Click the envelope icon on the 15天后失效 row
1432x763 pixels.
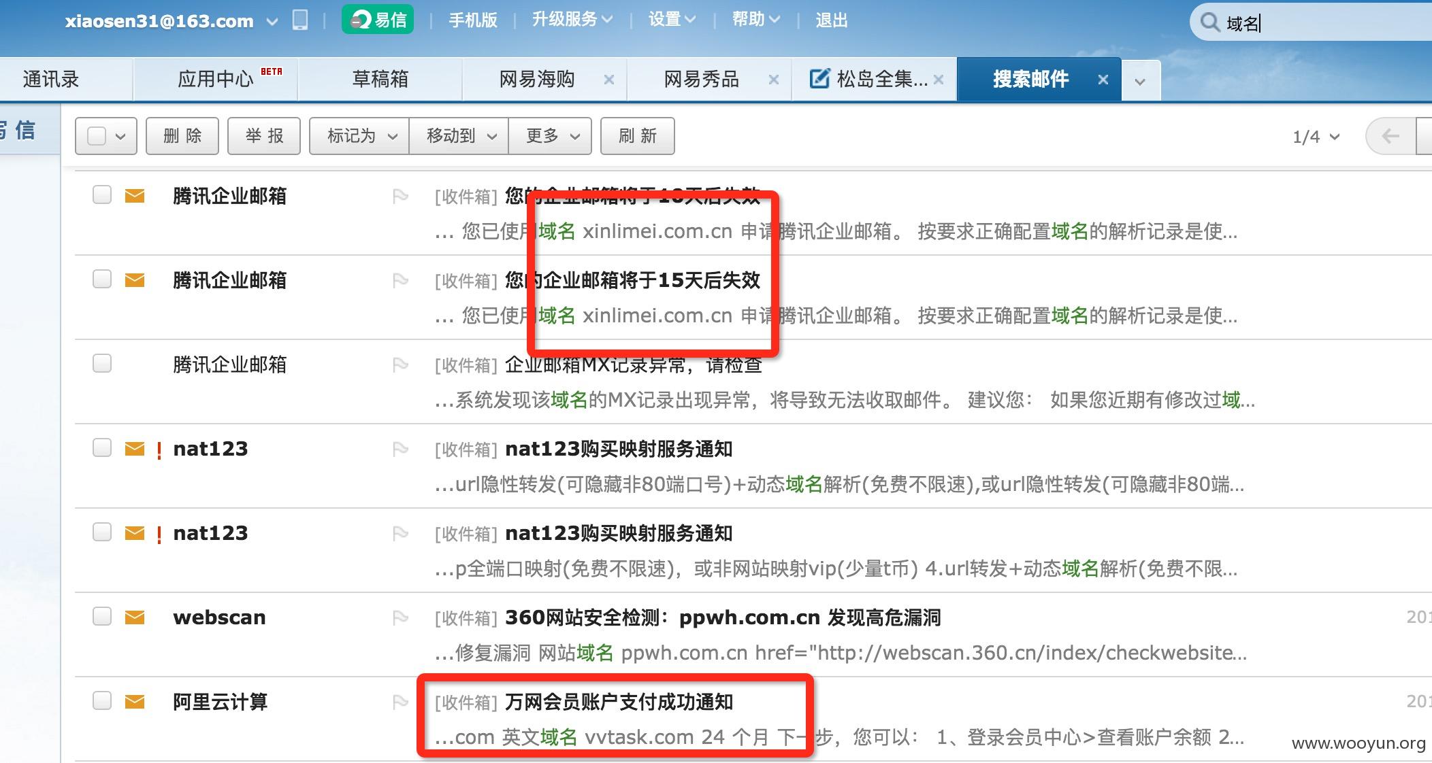(x=135, y=280)
